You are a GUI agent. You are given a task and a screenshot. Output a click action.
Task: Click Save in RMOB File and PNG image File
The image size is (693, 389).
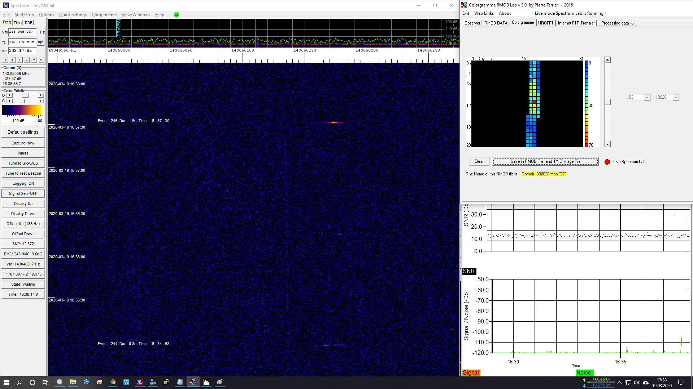tap(545, 162)
